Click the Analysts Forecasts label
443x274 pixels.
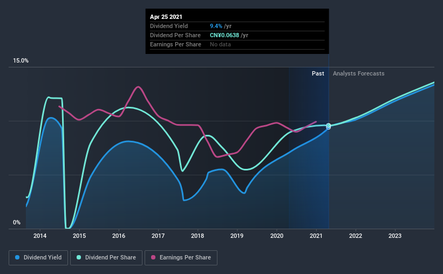pyautogui.click(x=358, y=73)
